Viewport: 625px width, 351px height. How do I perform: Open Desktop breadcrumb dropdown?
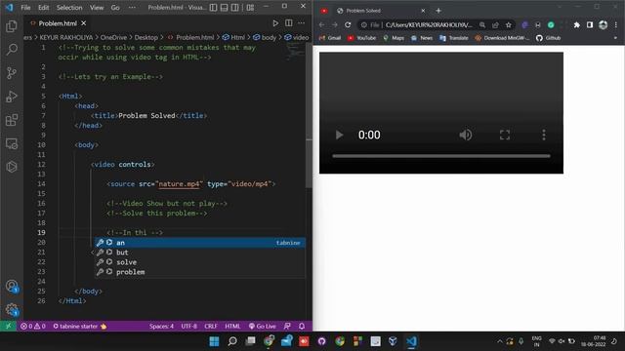tap(146, 37)
